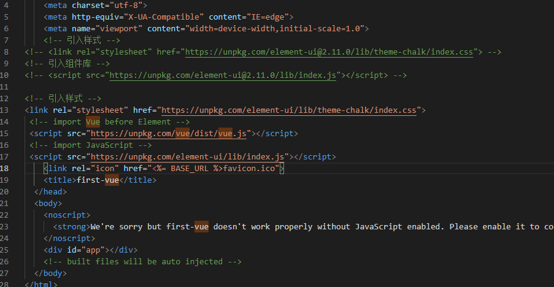This screenshot has height=287, width=554.
Task: Place cursor on the first-vue title text
Action: point(98,180)
